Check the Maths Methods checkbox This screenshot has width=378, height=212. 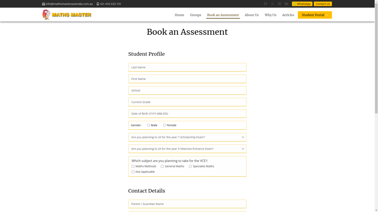(x=133, y=166)
